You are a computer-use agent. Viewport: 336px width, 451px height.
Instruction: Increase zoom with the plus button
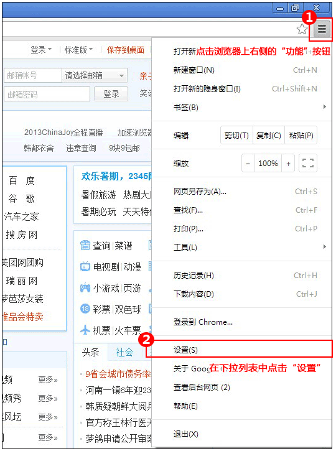click(x=288, y=164)
